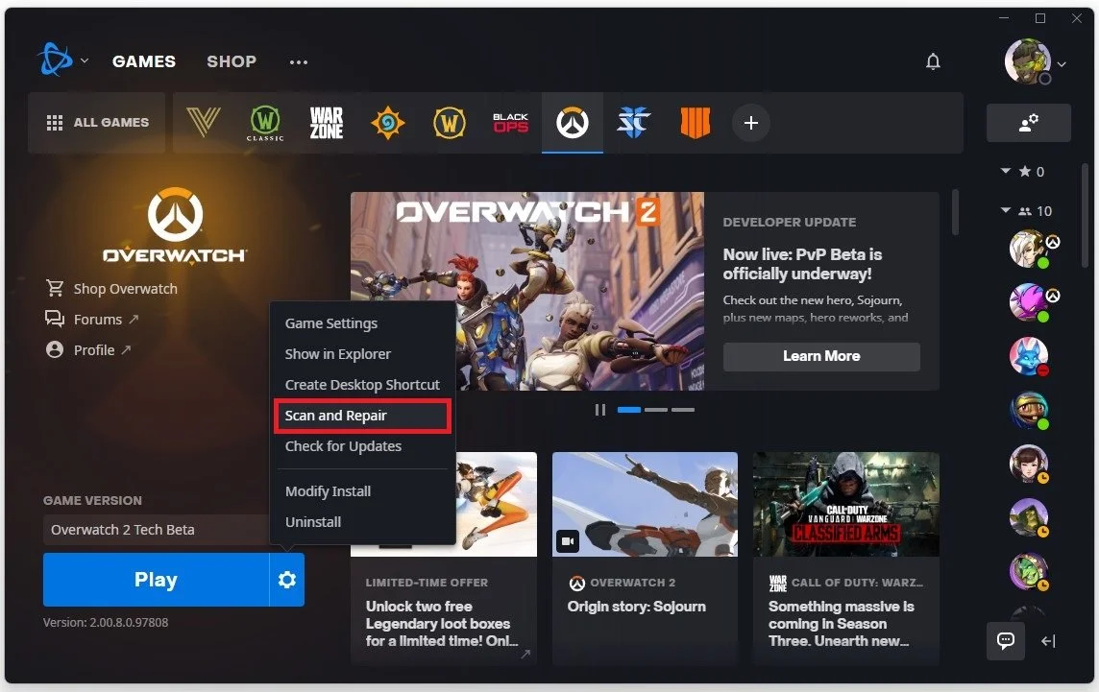Open the gear options beside Play
This screenshot has width=1099, height=692.
tap(286, 580)
